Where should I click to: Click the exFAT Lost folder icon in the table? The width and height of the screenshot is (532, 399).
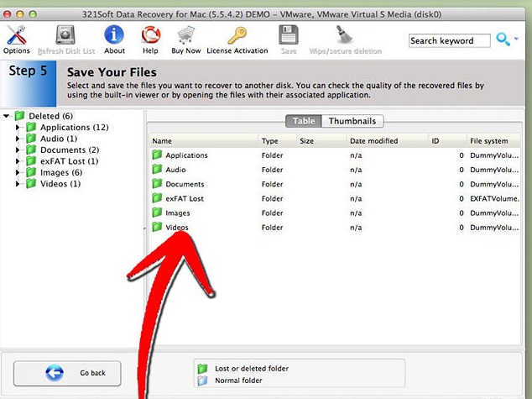coord(157,198)
